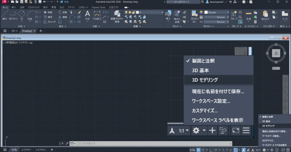Image resolution: width=291 pixels, height=152 pixels.
Task: Open annotation scale 1:1 dropdown in bottom status bar
Action: pyautogui.click(x=258, y=150)
